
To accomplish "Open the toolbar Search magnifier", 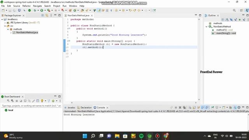I will coord(234,10).
